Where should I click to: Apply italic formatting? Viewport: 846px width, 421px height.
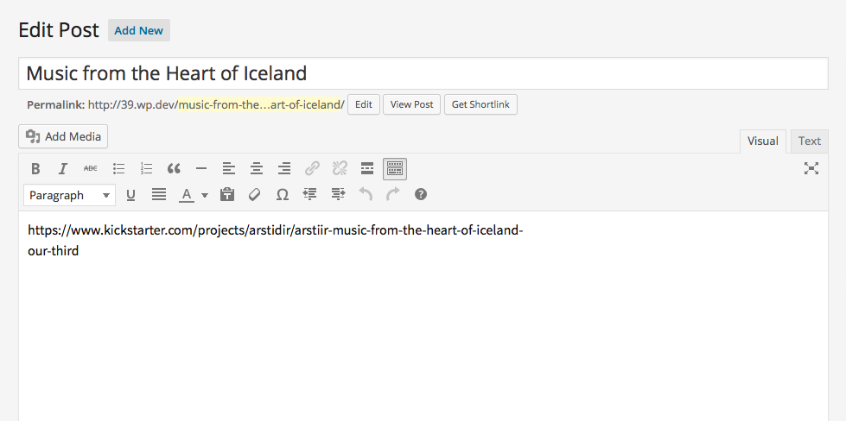(62, 169)
